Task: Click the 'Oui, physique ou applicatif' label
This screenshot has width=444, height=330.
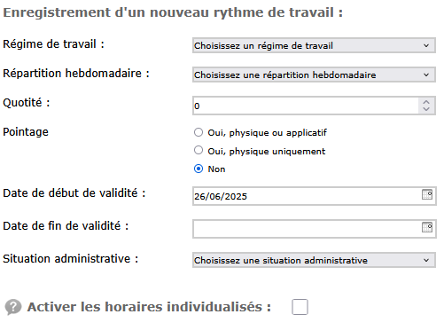Action: tap(267, 133)
